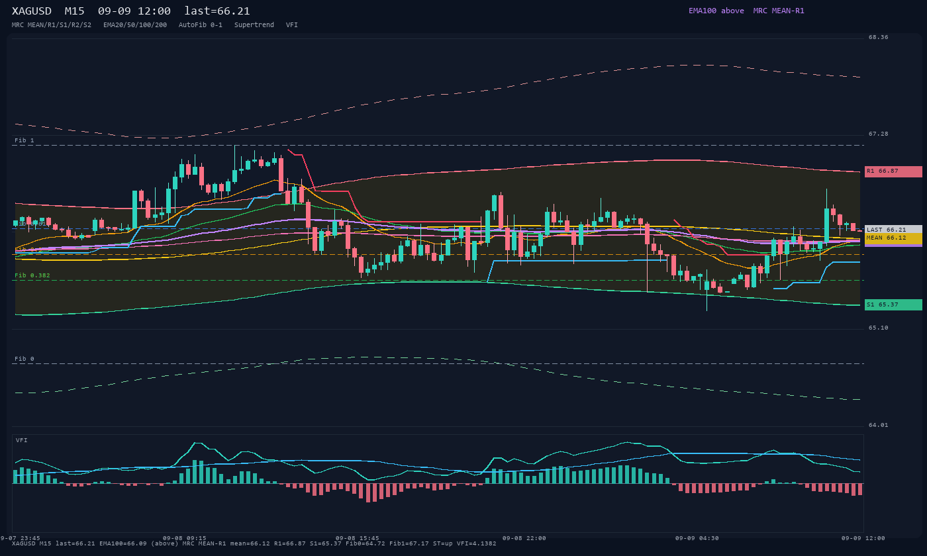This screenshot has width=927, height=556.
Task: Click the 64.01 price axis label
Action: 879,426
